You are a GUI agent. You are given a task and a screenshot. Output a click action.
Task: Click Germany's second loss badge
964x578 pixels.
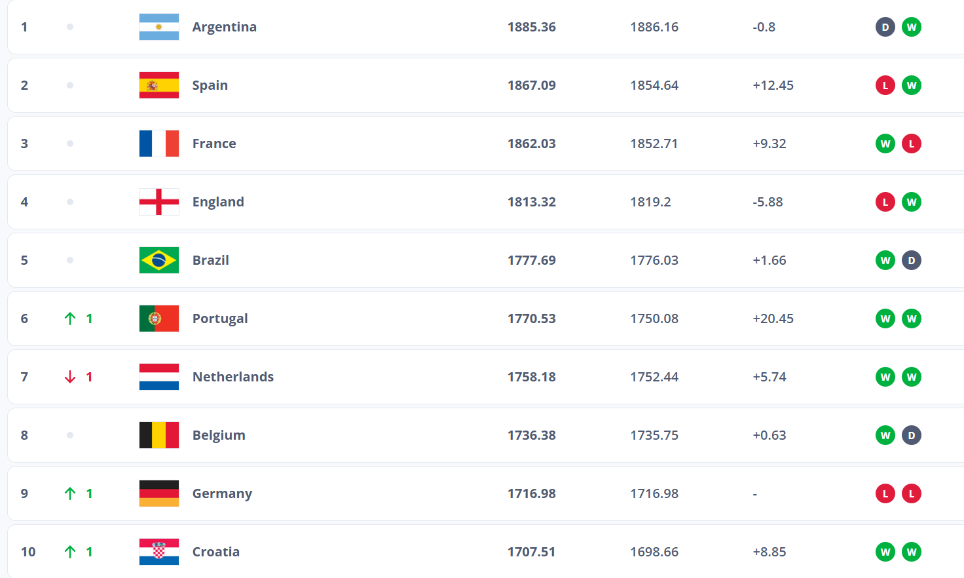[x=912, y=493]
